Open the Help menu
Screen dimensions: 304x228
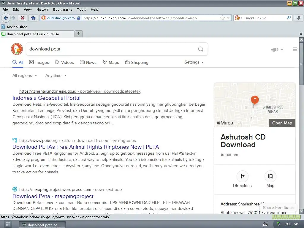(x=94, y=9)
